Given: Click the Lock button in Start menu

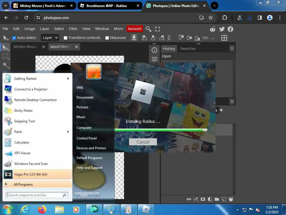Looking at the screenshot, I should point(84,195).
